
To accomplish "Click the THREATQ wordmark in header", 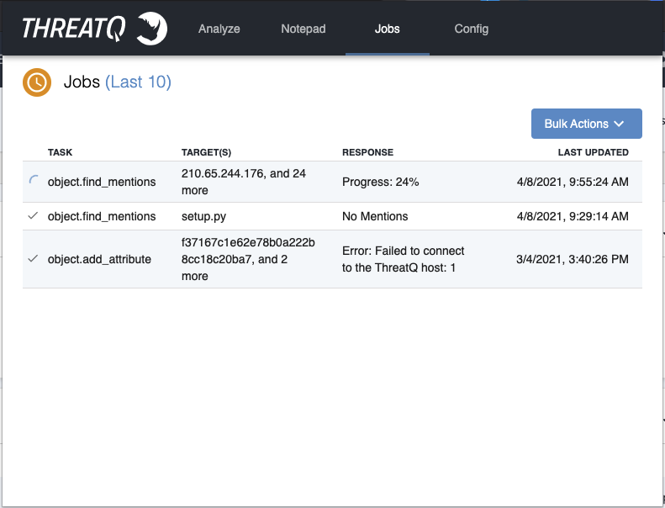I will 74,29.
